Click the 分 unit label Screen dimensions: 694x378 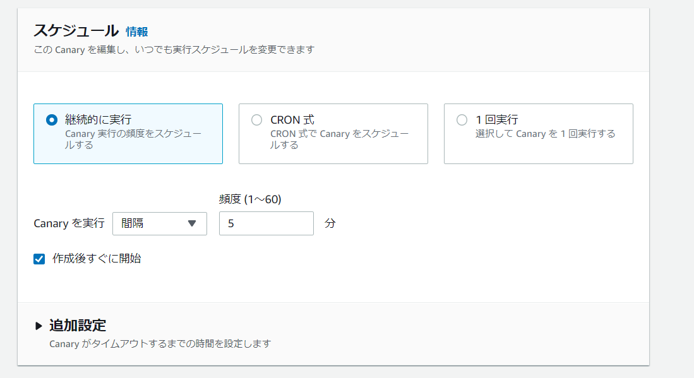pos(330,223)
